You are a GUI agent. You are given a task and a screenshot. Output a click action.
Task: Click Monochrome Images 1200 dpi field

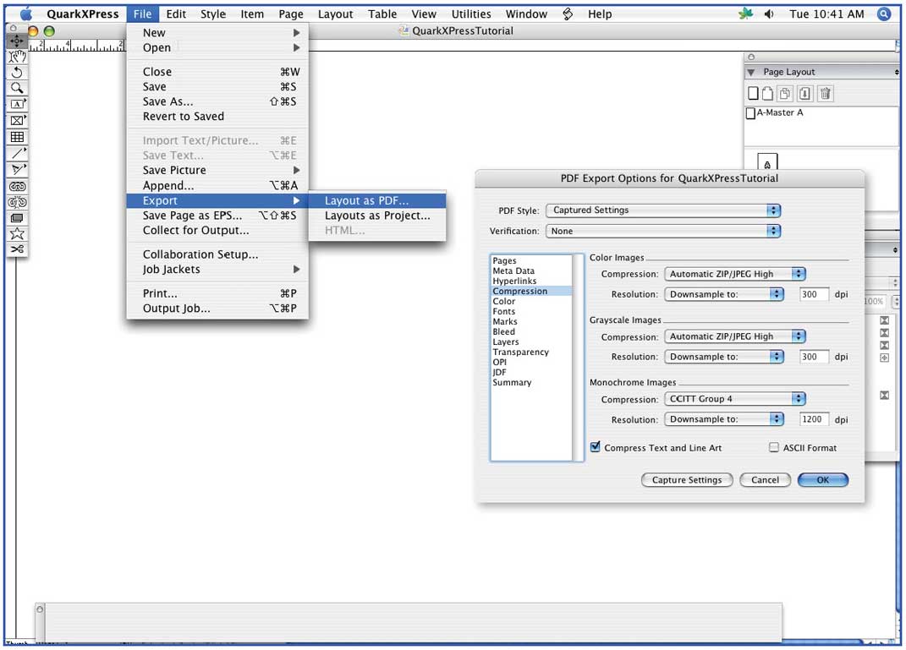pyautogui.click(x=814, y=418)
